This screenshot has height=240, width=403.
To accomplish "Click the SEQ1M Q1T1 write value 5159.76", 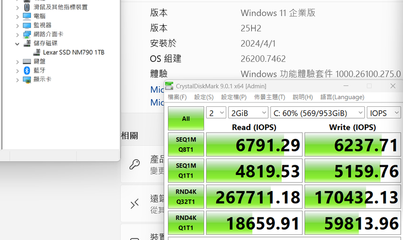I will [352, 171].
